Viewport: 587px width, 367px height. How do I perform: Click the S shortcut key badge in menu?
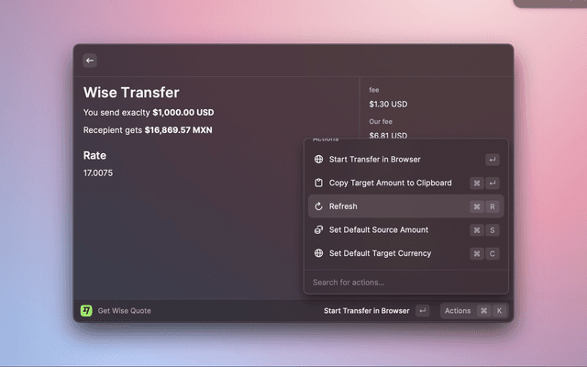pyautogui.click(x=493, y=229)
